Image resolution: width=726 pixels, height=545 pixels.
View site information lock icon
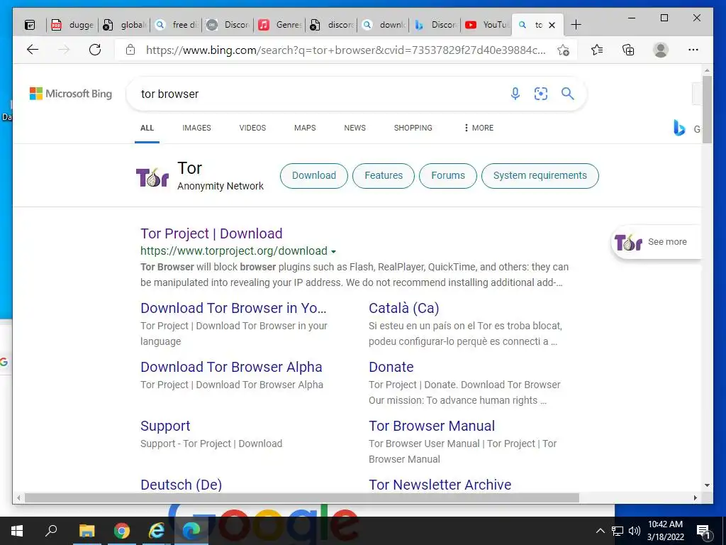point(130,50)
